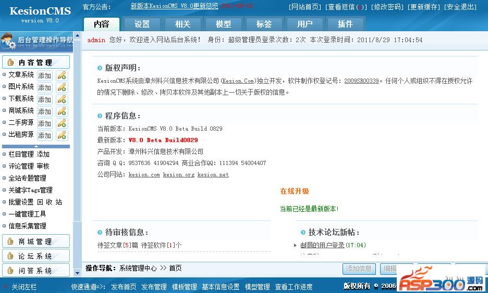The height and width of the screenshot is (293, 488).
Task: Click the hand icon on 问答系统 header
Action: point(10,271)
